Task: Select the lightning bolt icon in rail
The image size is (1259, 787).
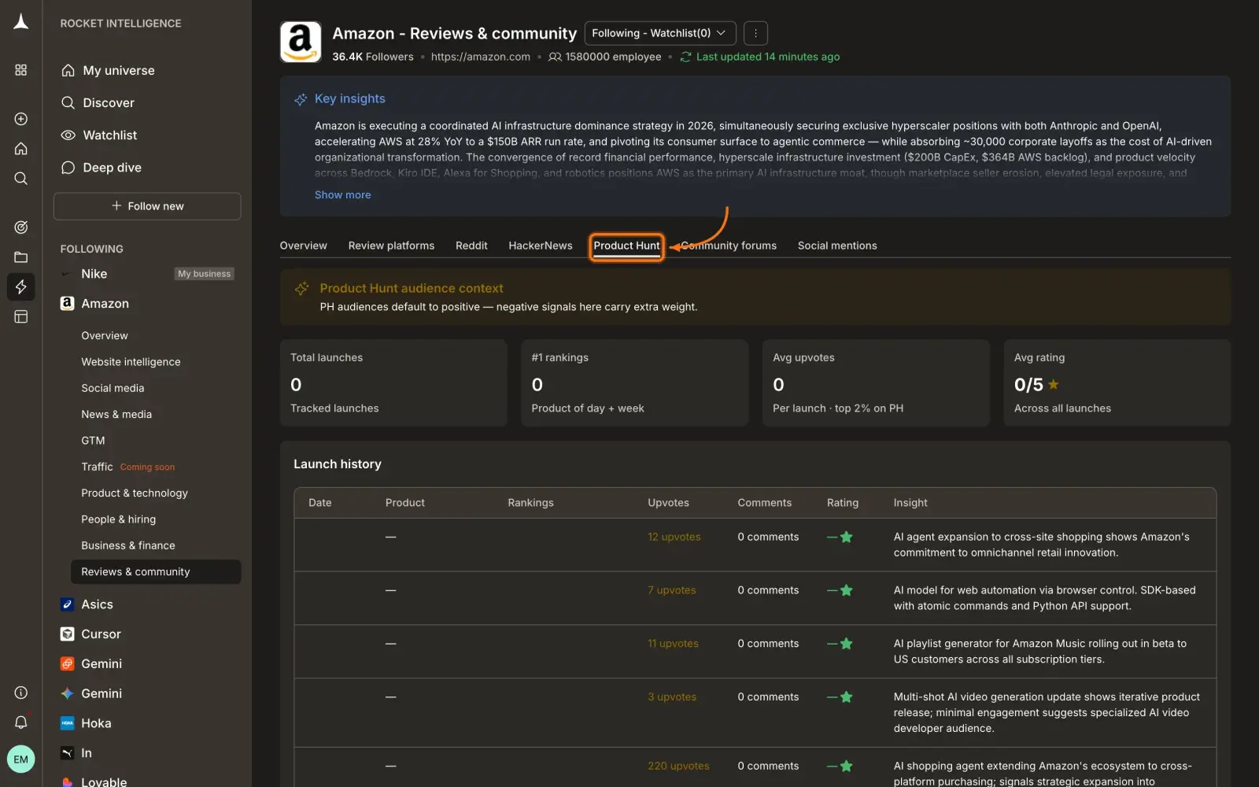Action: pyautogui.click(x=21, y=286)
